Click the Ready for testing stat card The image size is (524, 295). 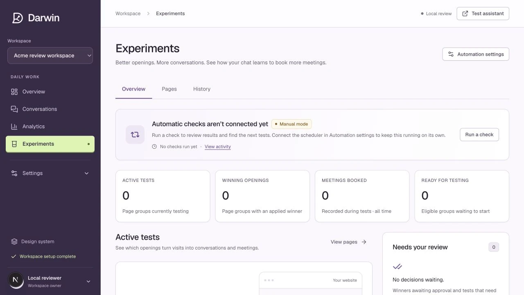pos(462,196)
